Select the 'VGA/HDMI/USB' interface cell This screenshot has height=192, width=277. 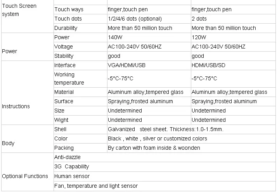click(149, 65)
